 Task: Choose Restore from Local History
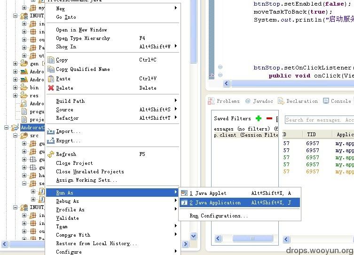(x=113, y=244)
